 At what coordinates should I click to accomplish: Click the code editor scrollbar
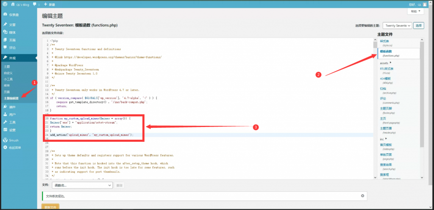tap(375, 45)
